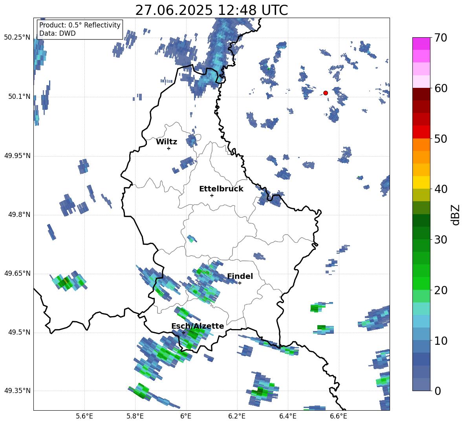Click the slate blue colorbar segment above 0

pyautogui.click(x=421, y=384)
